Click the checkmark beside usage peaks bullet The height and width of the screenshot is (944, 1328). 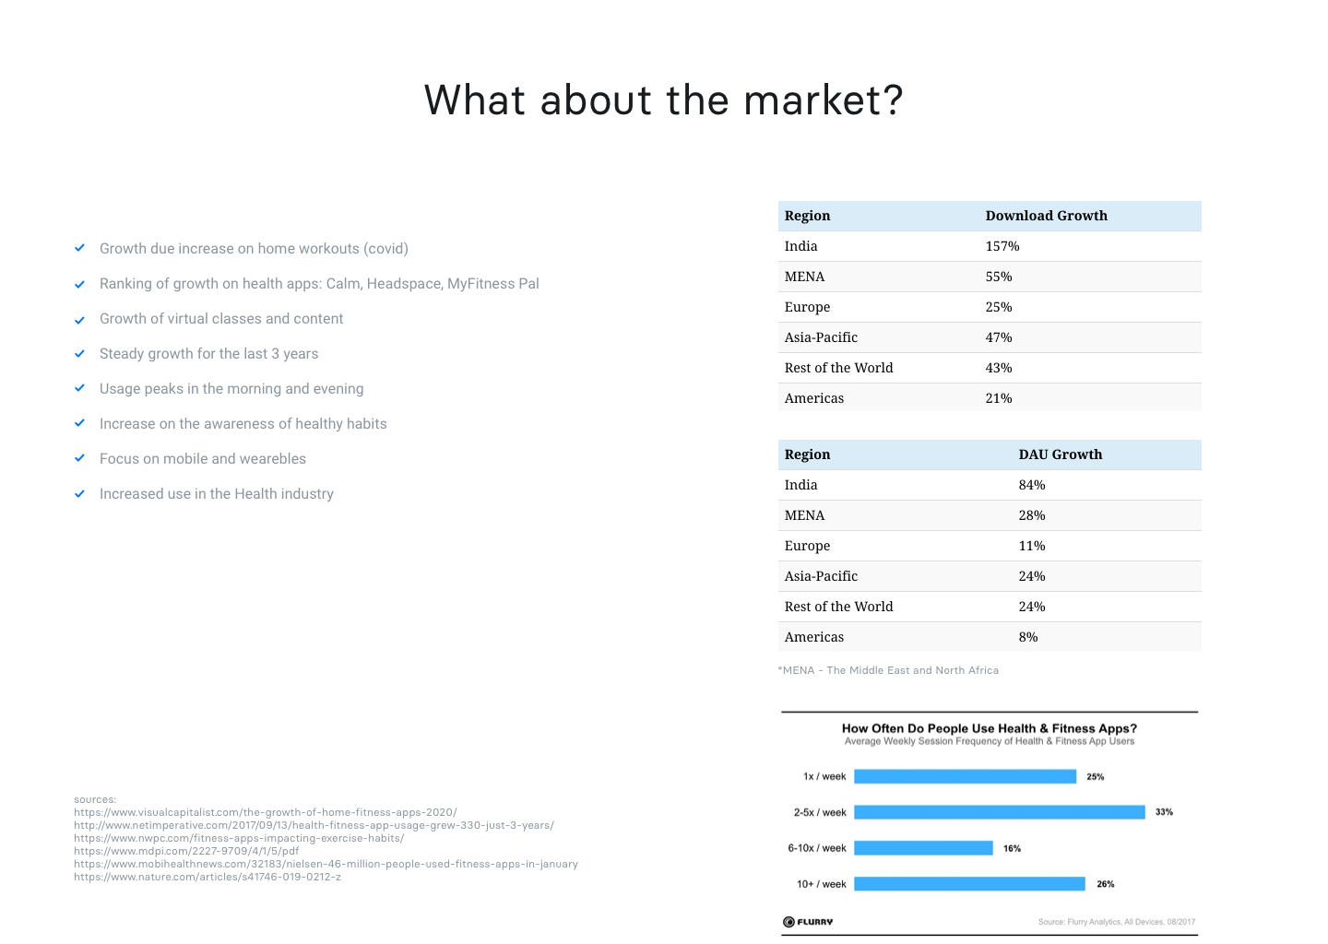[80, 388]
